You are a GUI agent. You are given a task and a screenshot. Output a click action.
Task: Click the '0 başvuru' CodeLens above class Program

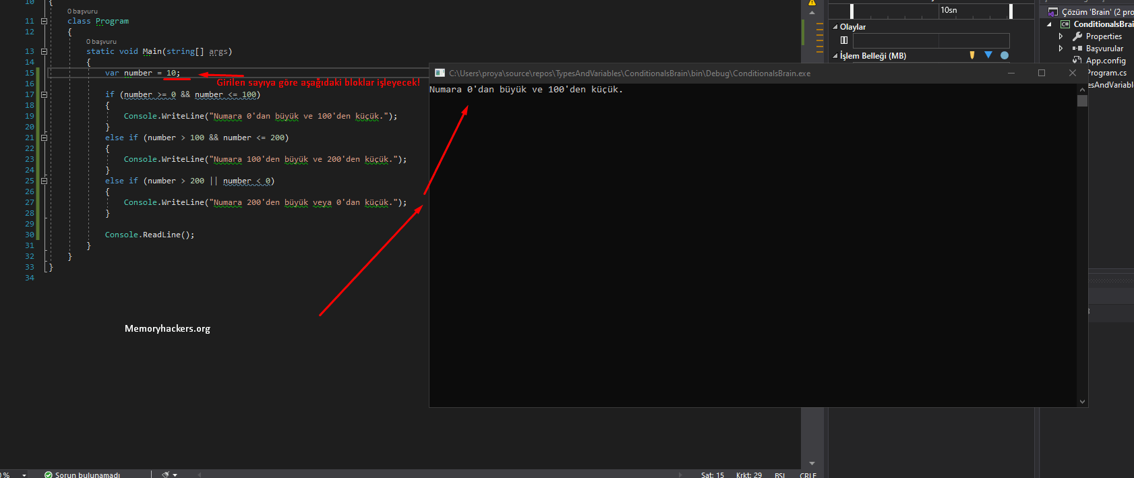coord(82,11)
